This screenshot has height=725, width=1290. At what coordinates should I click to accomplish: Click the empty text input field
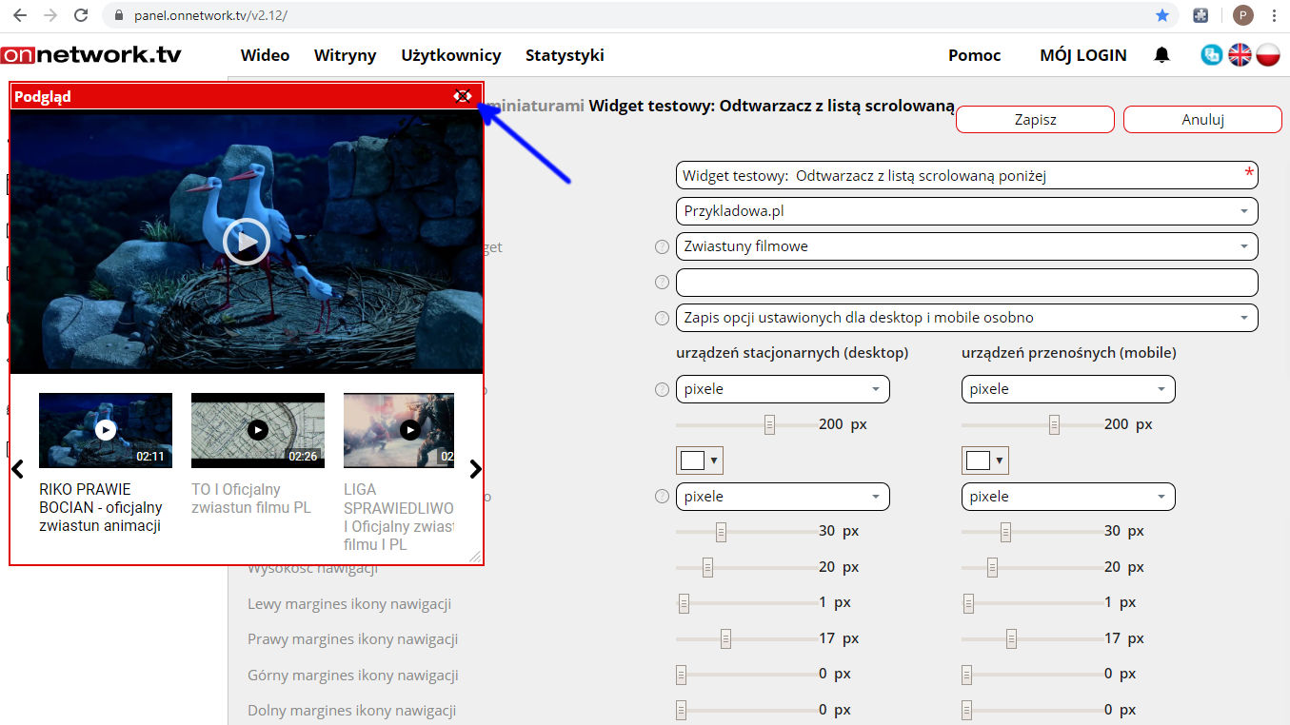967,283
